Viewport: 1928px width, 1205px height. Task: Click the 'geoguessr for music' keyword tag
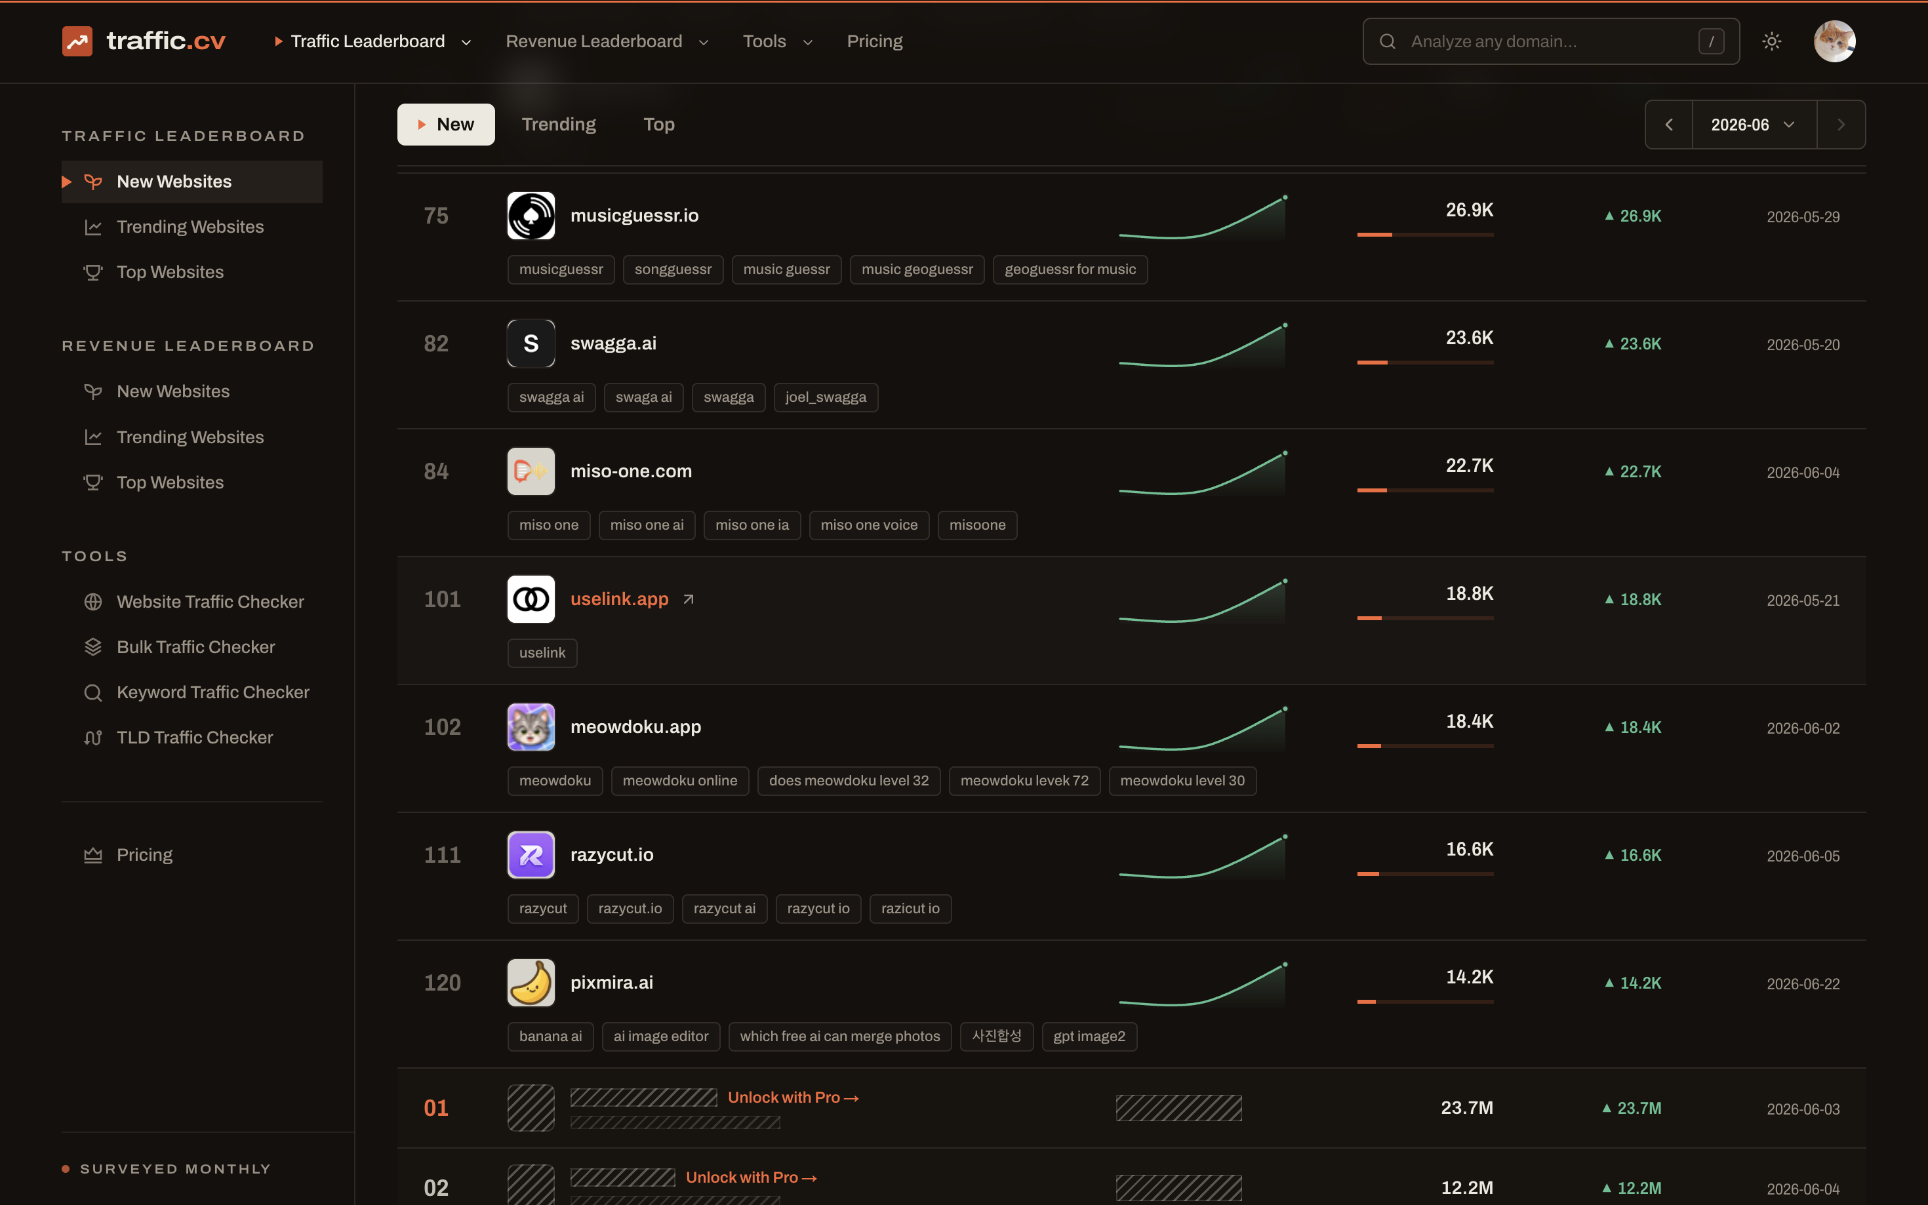click(1070, 269)
